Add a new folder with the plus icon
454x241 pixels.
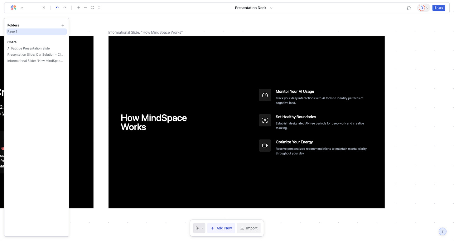coord(63,25)
